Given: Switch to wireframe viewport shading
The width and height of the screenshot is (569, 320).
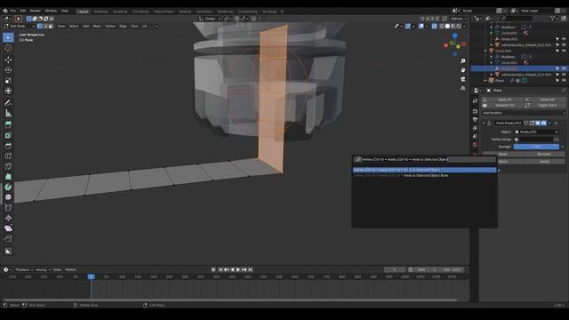Looking at the screenshot, I should 442,26.
